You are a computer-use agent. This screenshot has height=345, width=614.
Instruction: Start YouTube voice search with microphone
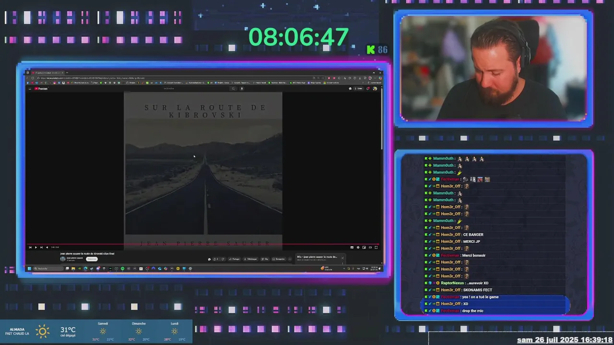point(242,88)
